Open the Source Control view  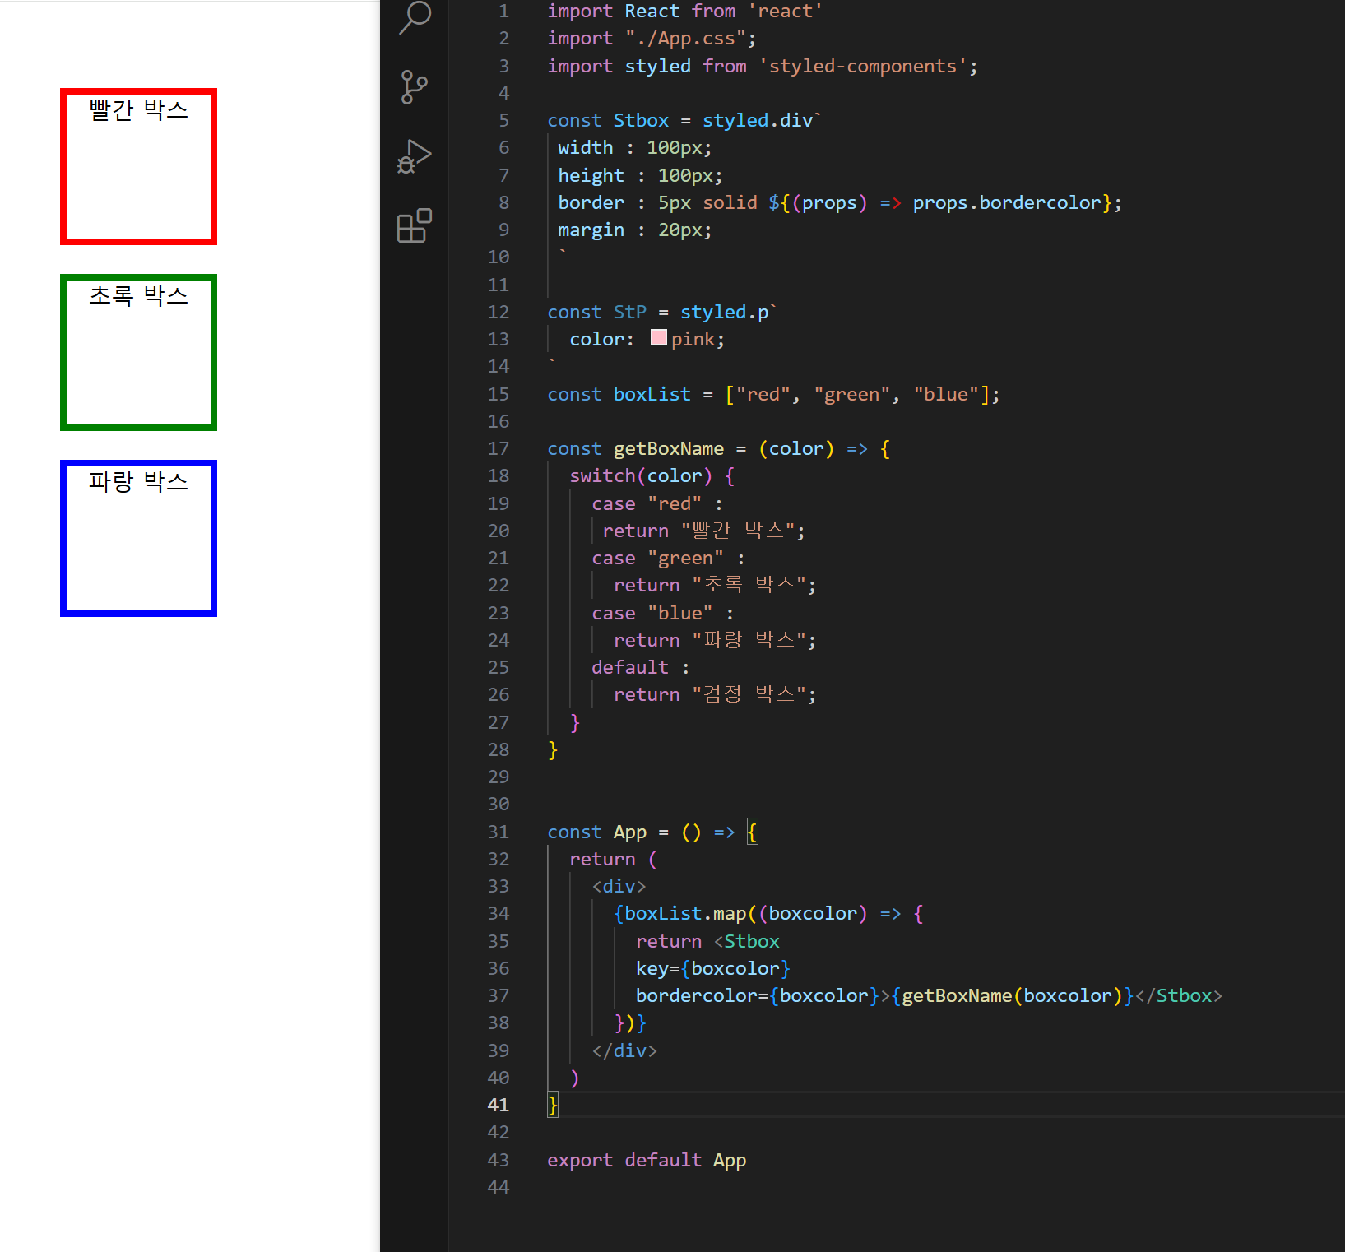pos(415,86)
